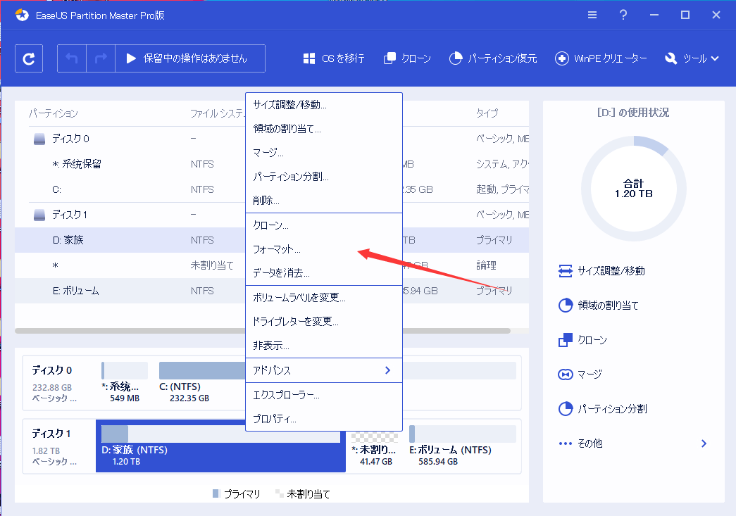Select サイズ調整/移動 in context menu
Viewport: 736px width, 516px height.
(324, 105)
